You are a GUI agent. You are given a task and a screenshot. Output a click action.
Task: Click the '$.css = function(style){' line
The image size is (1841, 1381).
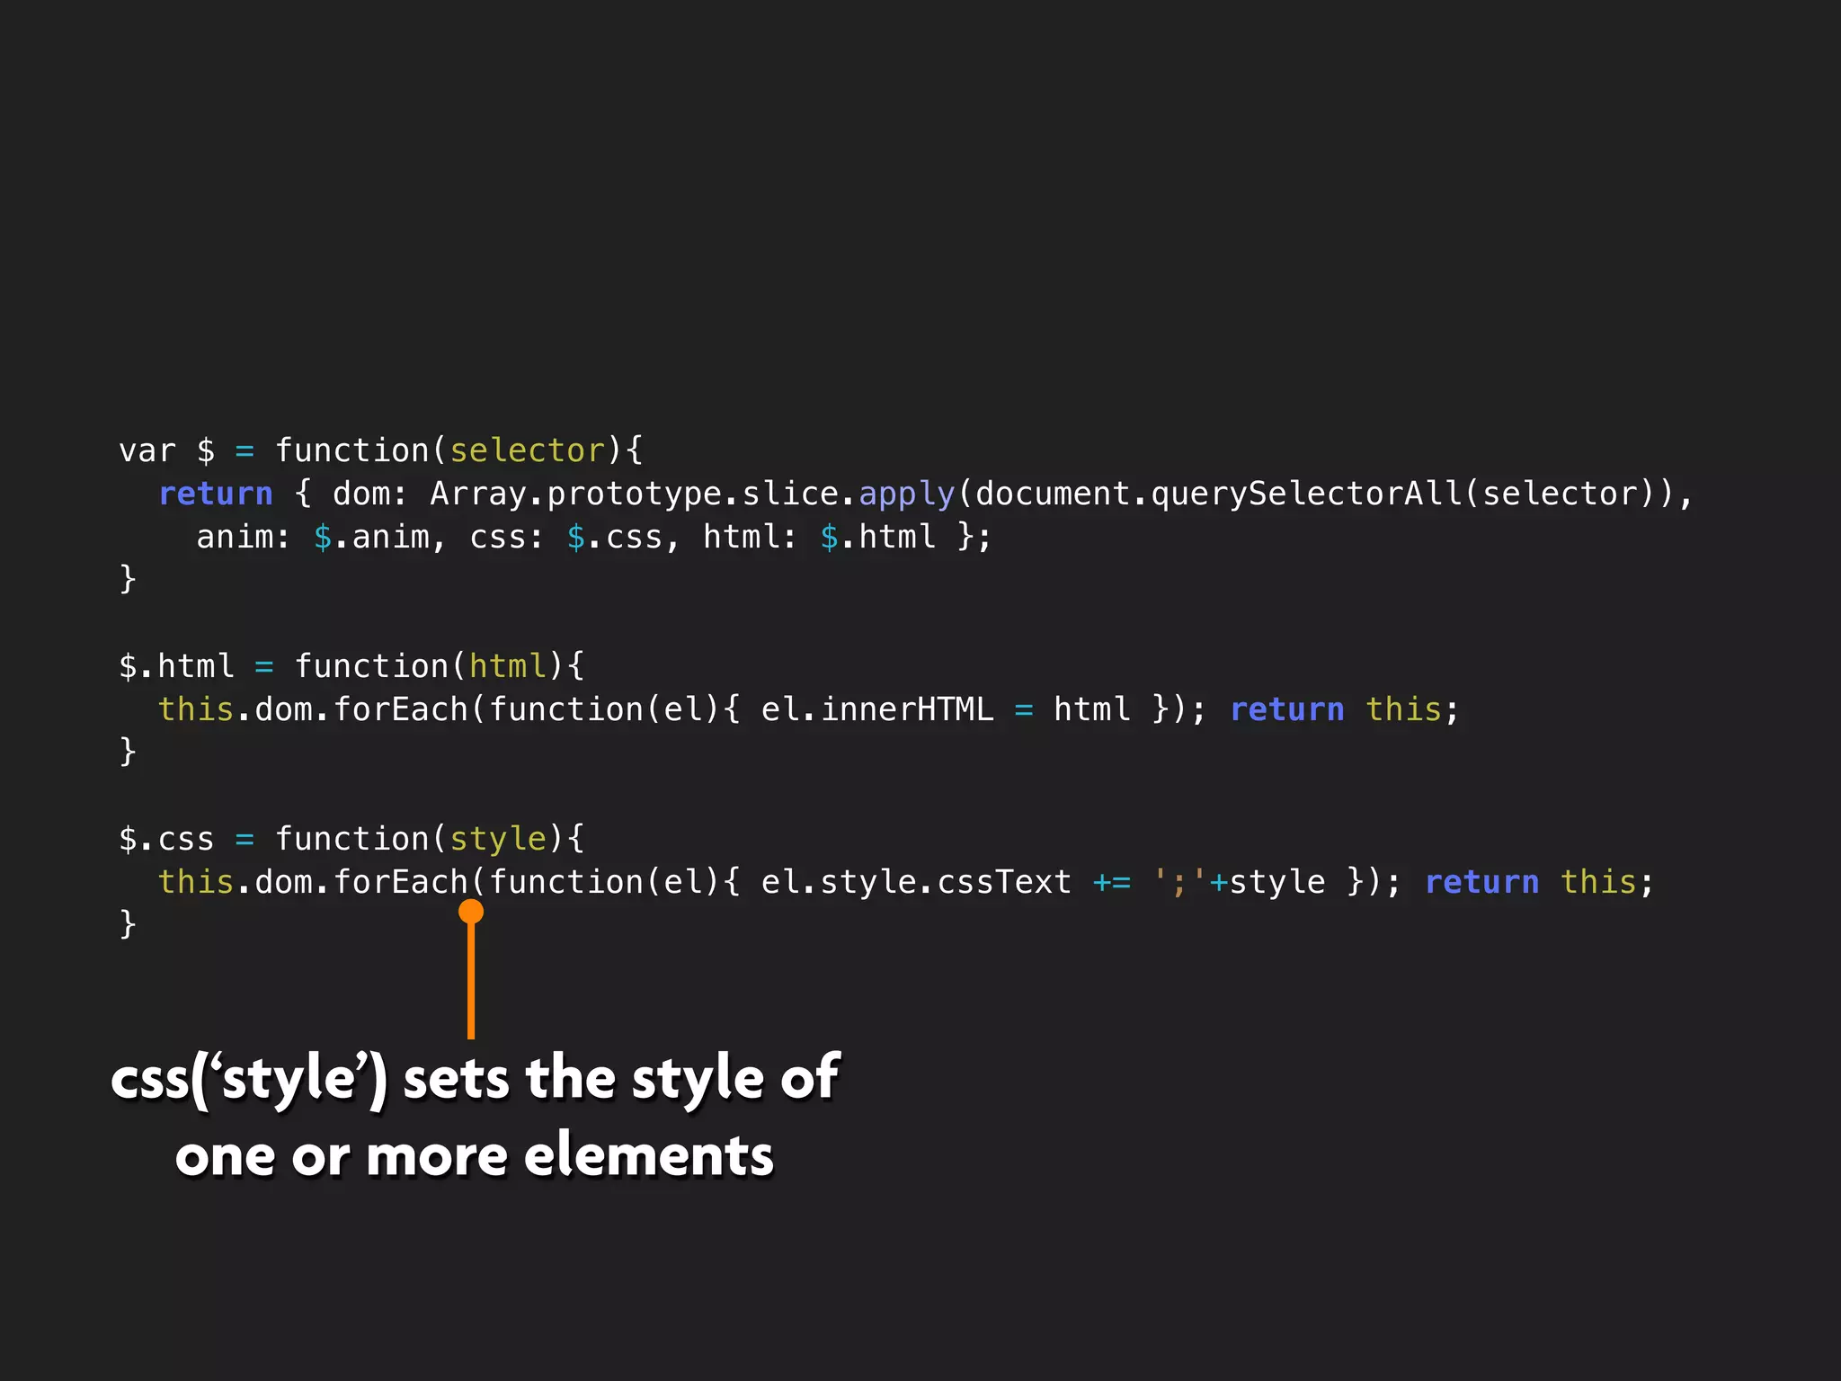pyautogui.click(x=351, y=839)
